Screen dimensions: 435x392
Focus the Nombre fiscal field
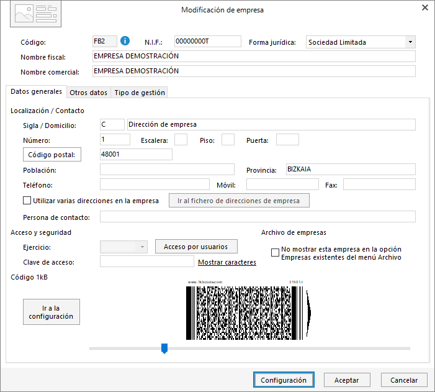tap(254, 56)
